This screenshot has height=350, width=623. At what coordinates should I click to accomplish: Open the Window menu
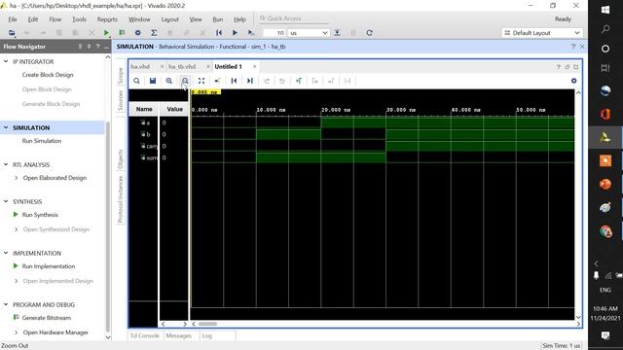[139, 19]
